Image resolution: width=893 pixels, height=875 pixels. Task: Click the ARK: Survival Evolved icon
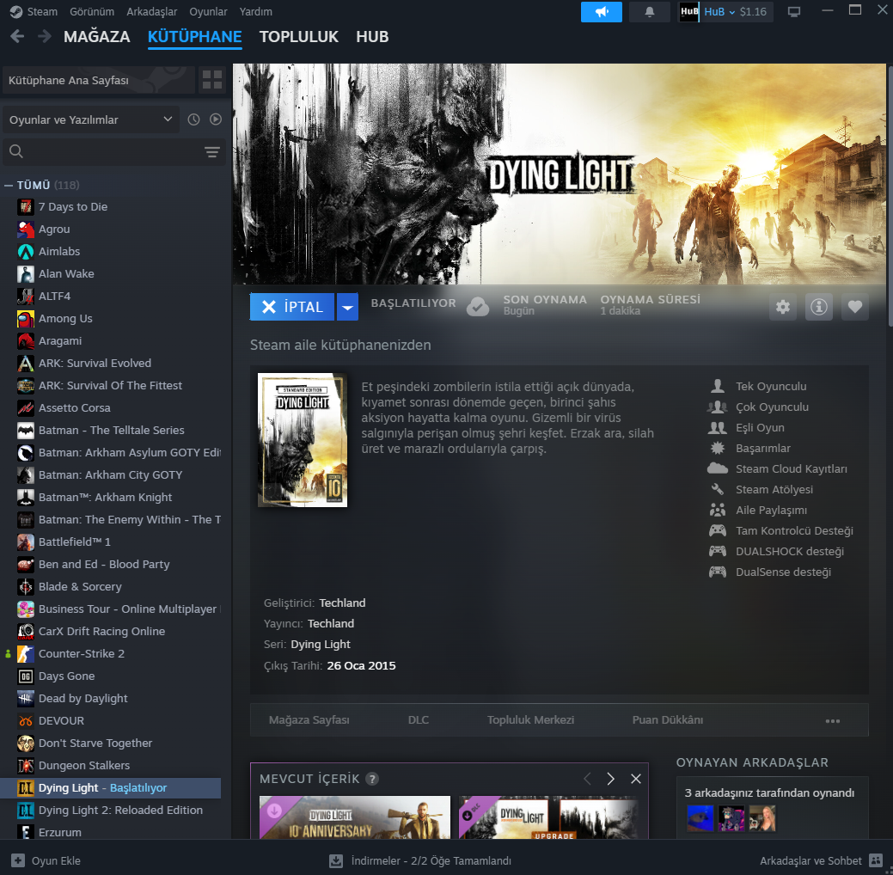[x=26, y=363]
